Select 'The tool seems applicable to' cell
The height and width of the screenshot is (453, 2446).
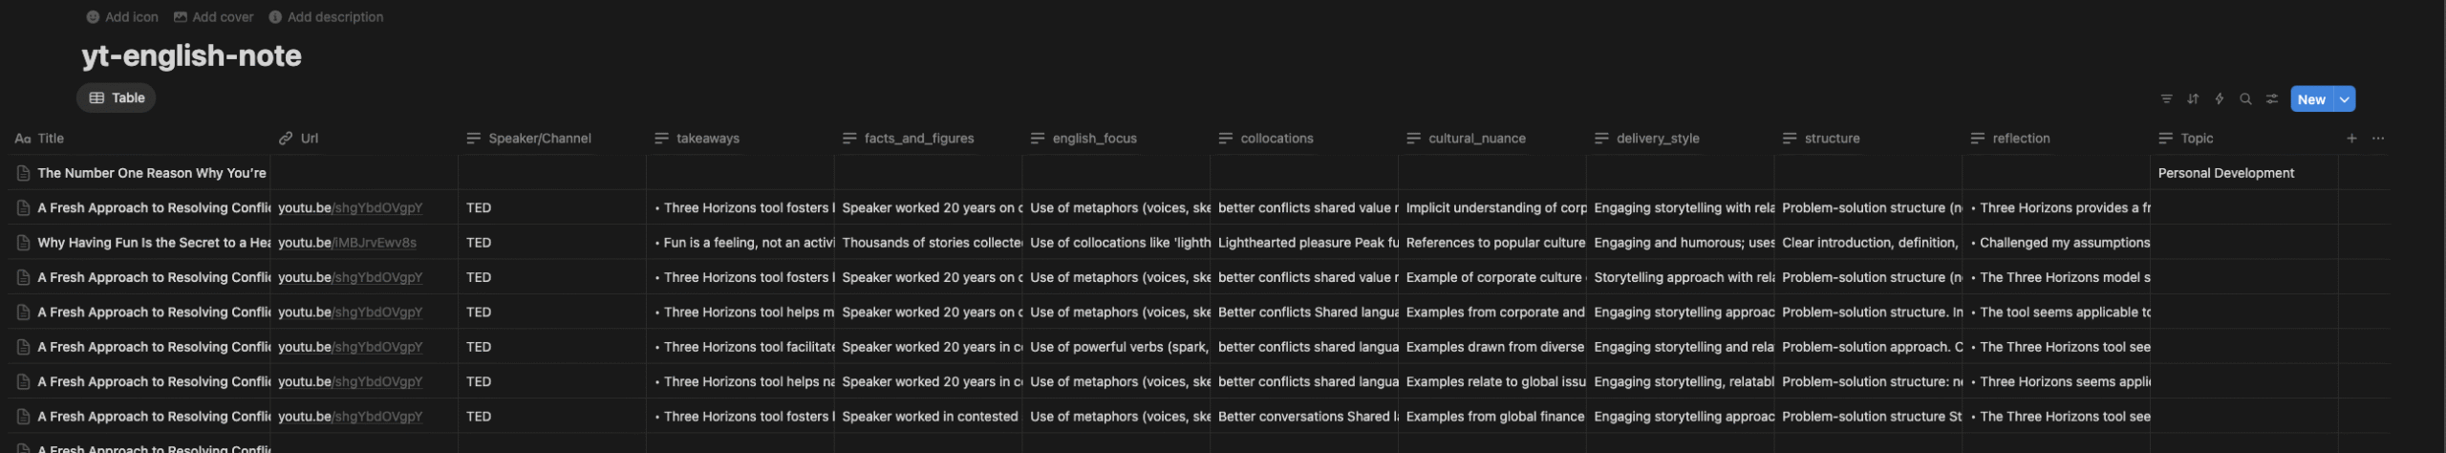point(2056,313)
